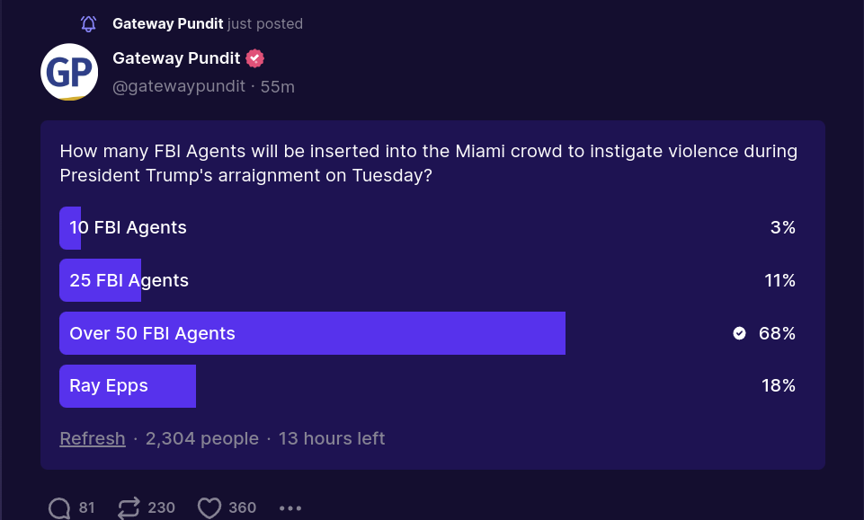The image size is (864, 520).
Task: Click "Gateway Pundit just posted" notification text
Action: point(207,24)
